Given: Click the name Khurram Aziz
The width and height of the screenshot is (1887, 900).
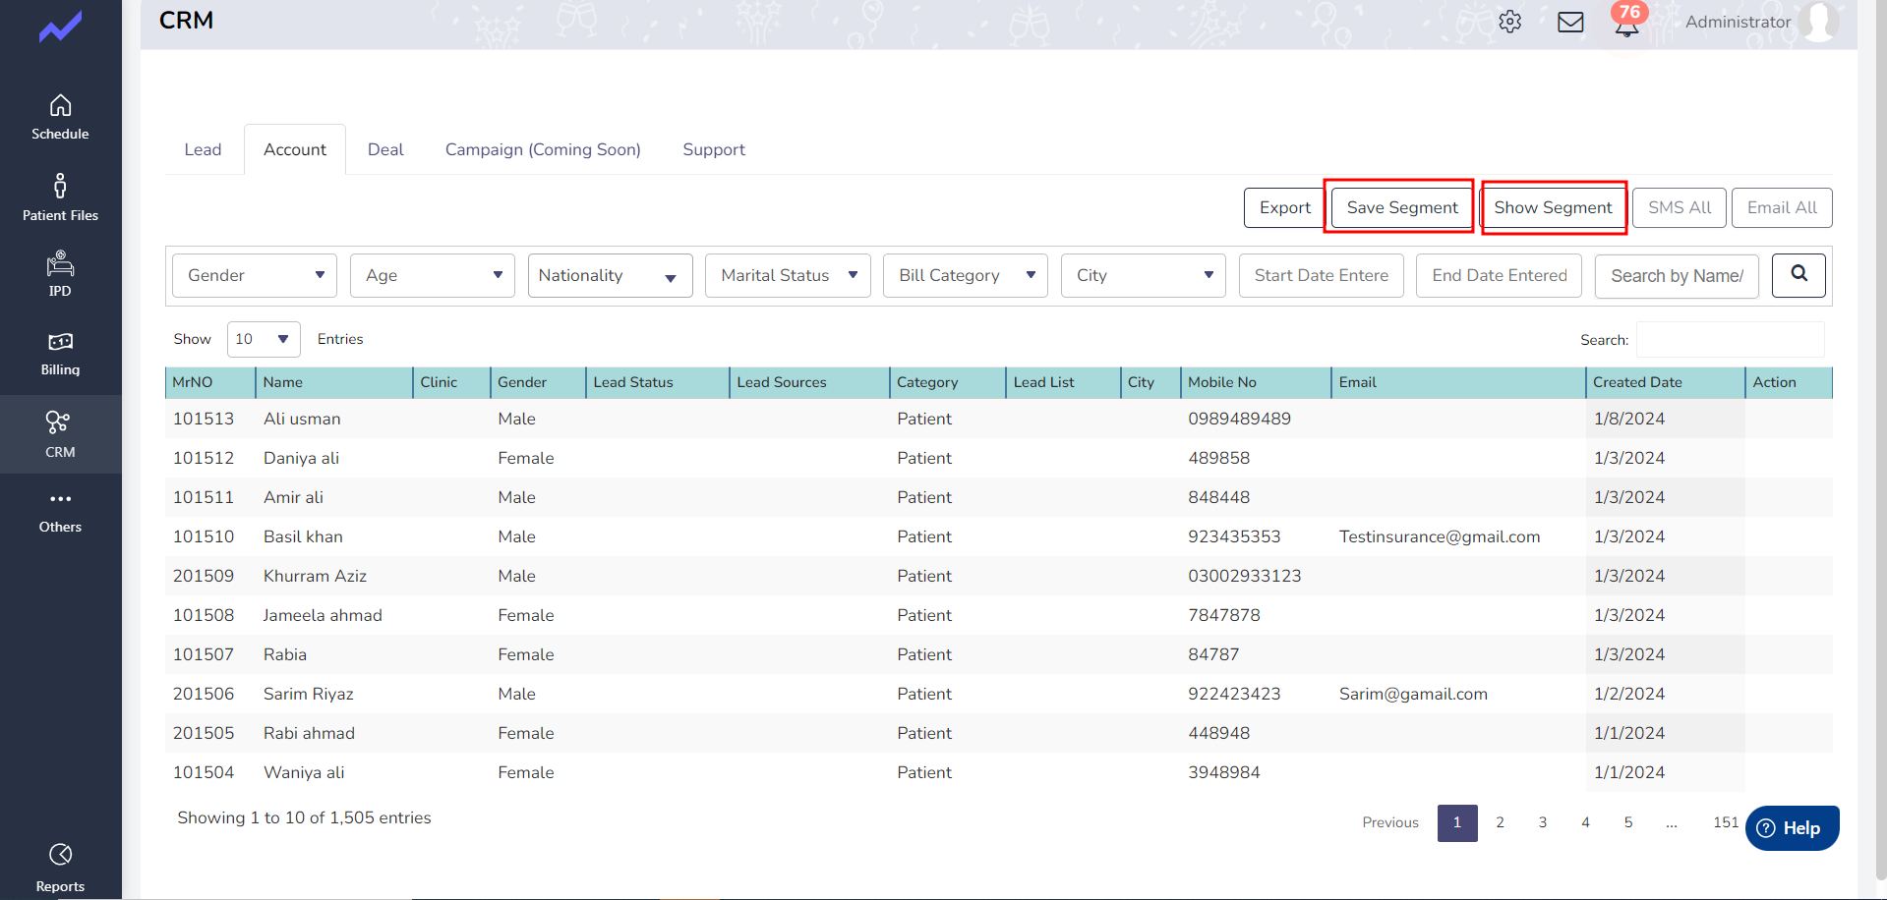Looking at the screenshot, I should pos(315,576).
